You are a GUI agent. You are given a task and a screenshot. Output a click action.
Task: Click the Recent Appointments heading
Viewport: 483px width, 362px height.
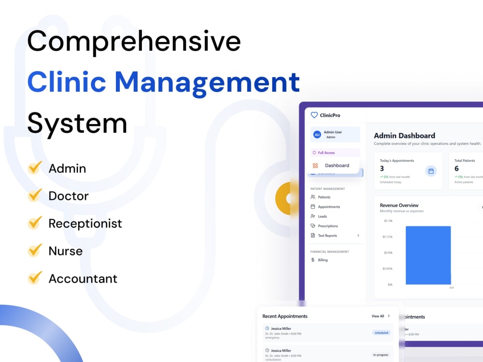pyautogui.click(x=285, y=316)
